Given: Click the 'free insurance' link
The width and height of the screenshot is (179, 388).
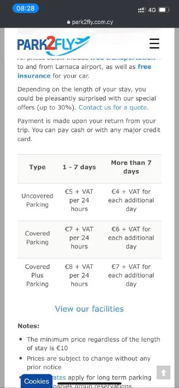Looking at the screenshot, I should click(84, 71).
